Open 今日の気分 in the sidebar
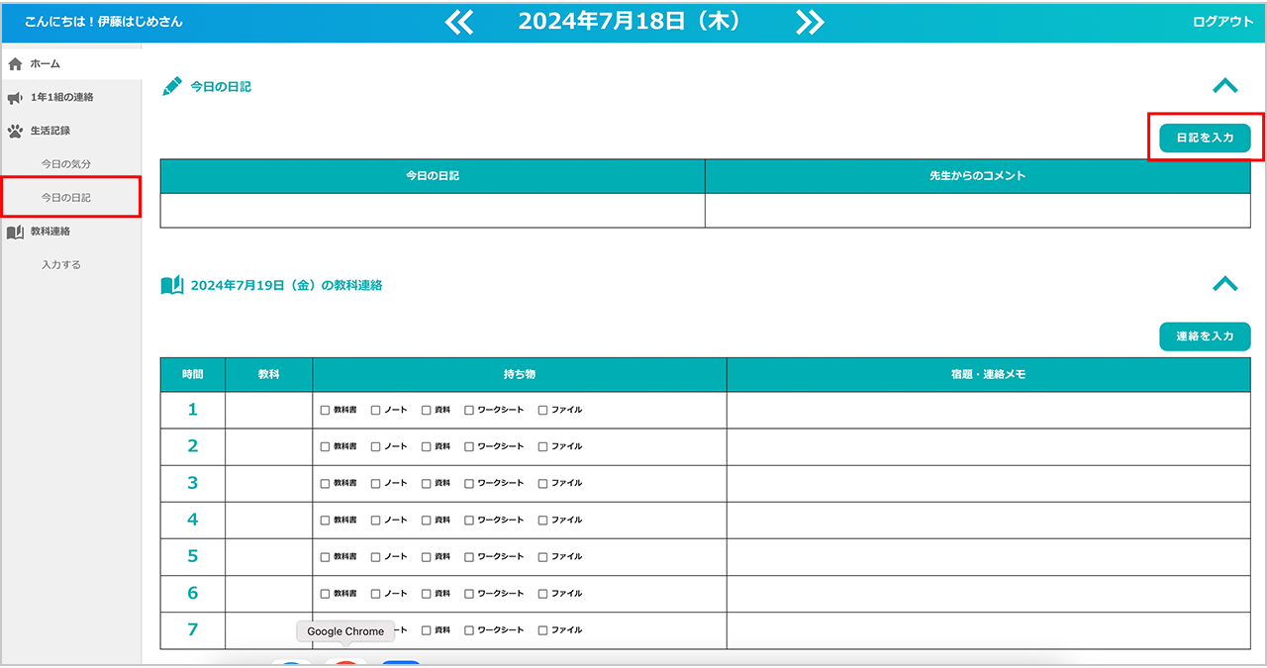1267x668 pixels. (x=65, y=164)
